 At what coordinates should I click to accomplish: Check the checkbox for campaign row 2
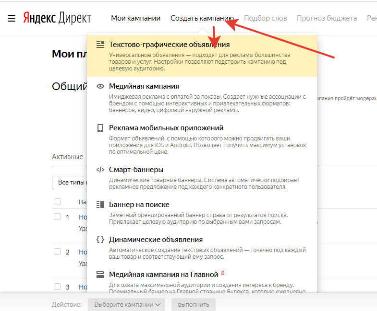(57, 252)
